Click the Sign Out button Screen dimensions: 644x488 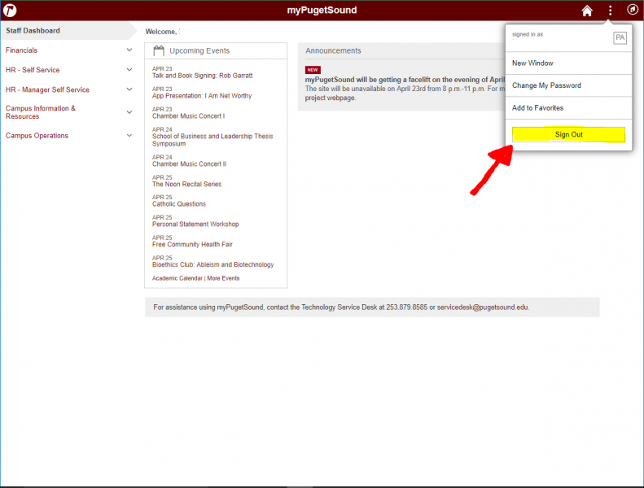568,135
